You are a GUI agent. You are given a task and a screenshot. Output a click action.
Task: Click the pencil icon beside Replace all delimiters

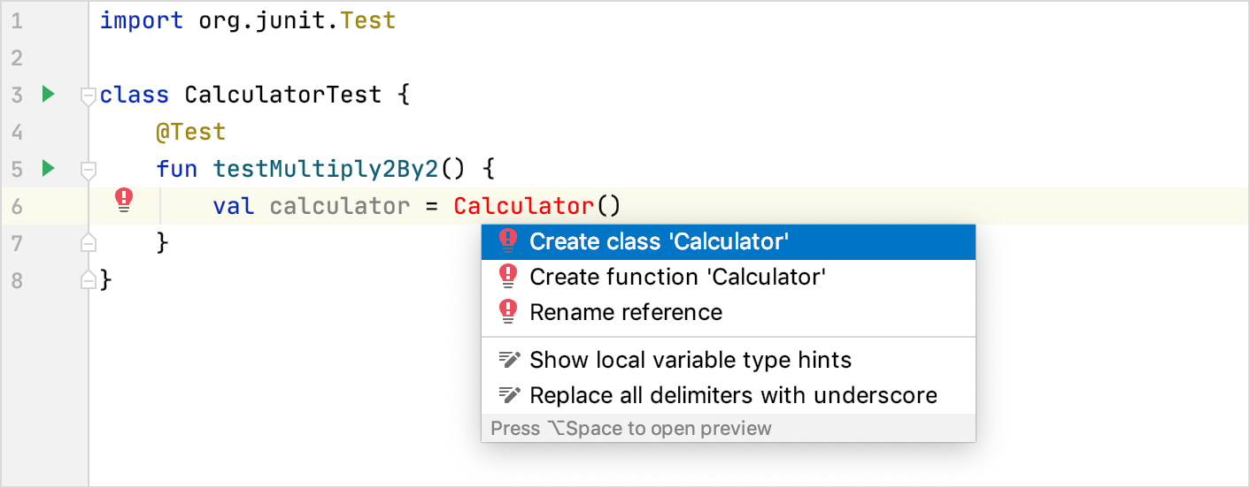508,395
